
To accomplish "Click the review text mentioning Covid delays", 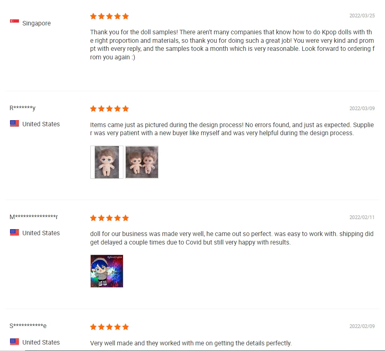I will pos(232,238).
